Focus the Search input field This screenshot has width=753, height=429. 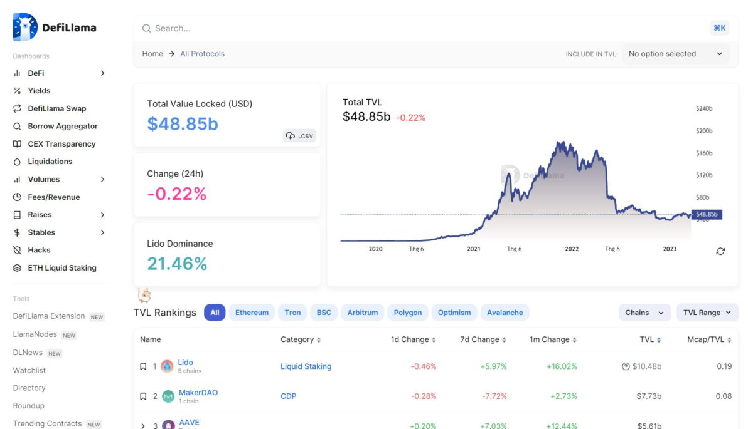point(420,28)
